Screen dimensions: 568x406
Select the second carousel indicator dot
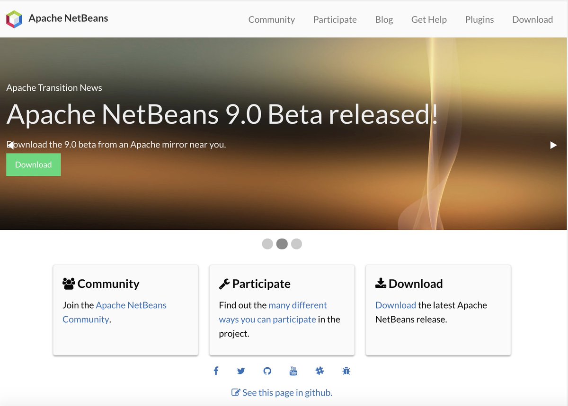pos(282,244)
